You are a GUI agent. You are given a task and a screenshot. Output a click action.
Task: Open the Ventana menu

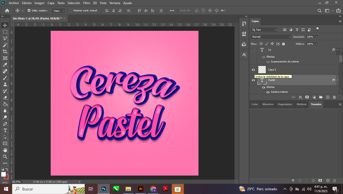coord(115,3)
